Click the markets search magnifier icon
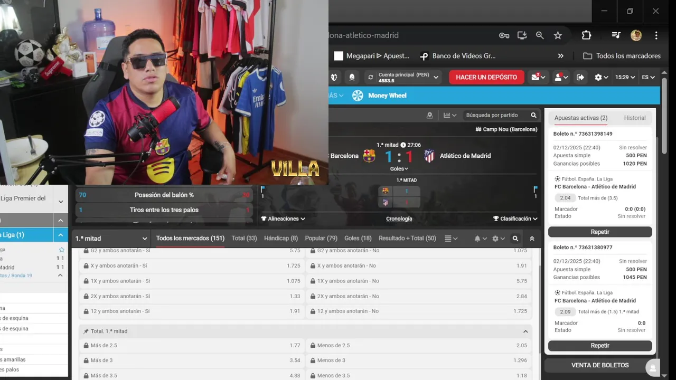Image resolution: width=676 pixels, height=380 pixels. pos(515,239)
